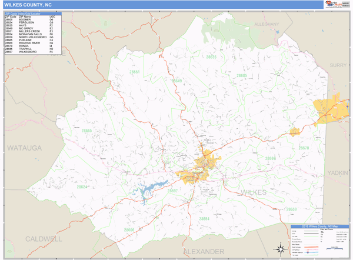
Task: Click the compass rose near the legend
Action: [x=281, y=249]
